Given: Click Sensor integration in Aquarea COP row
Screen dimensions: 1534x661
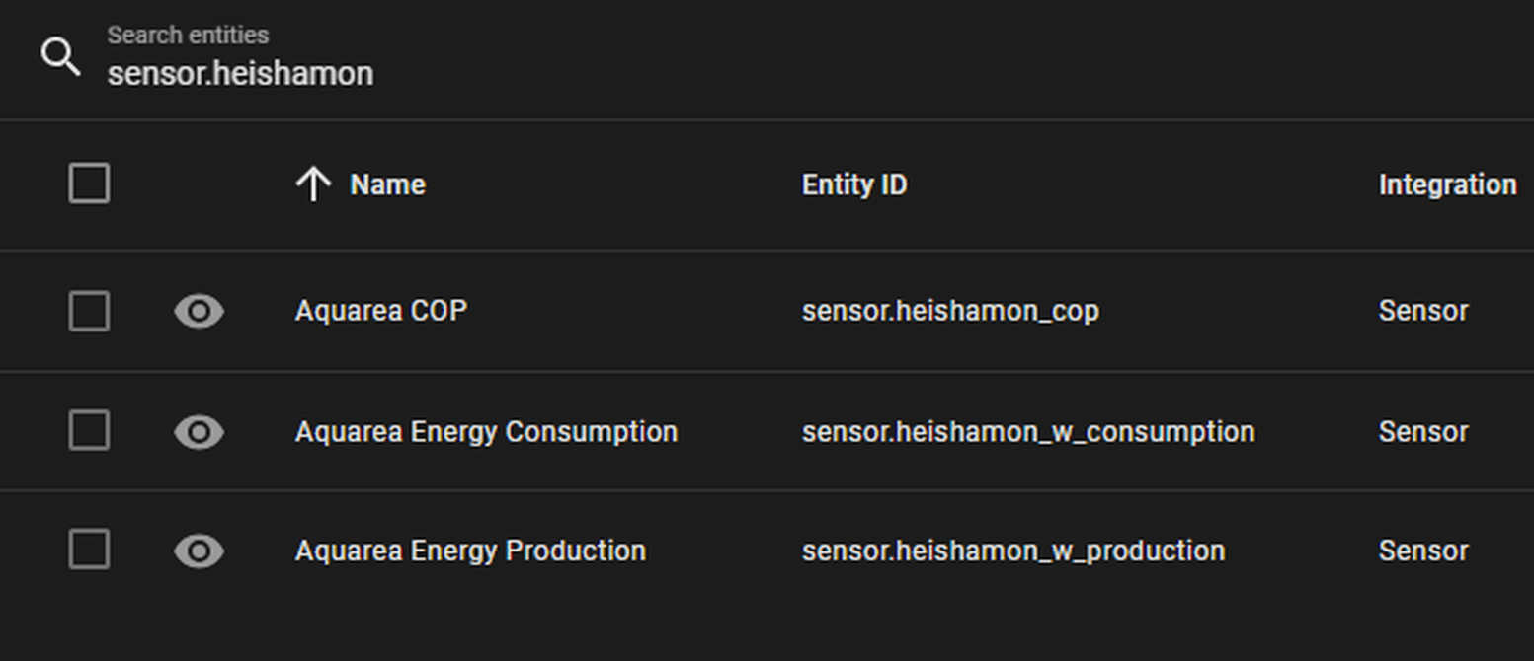Looking at the screenshot, I should coord(1423,311).
